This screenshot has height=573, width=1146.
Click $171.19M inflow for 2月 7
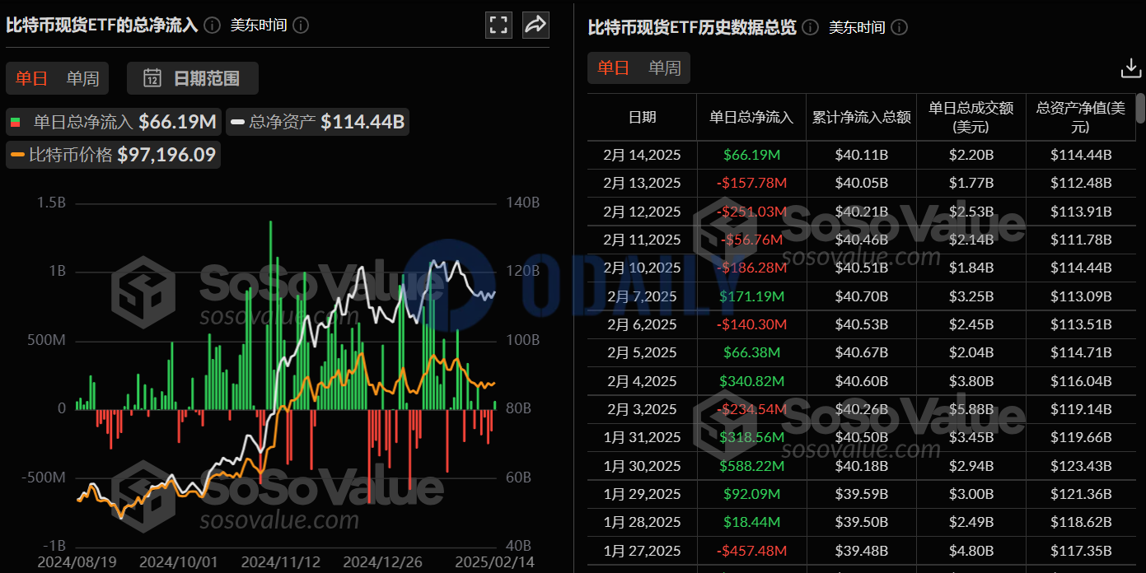(751, 296)
